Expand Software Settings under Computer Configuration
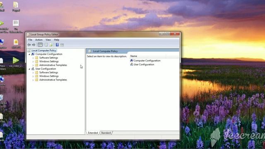 [x=33, y=58]
